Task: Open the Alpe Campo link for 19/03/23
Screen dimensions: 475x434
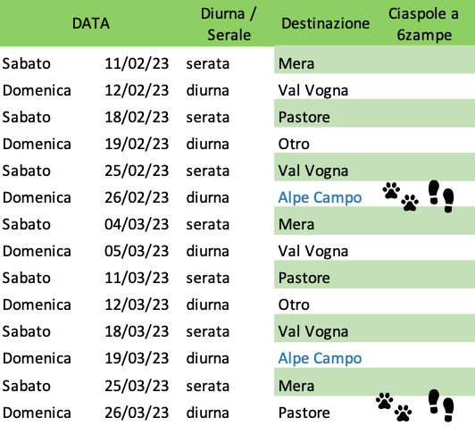Action: [320, 358]
